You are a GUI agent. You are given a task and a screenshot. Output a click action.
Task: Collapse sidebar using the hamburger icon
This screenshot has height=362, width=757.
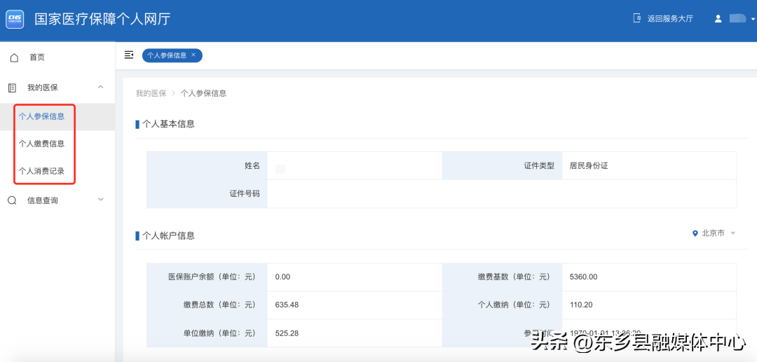pos(129,55)
